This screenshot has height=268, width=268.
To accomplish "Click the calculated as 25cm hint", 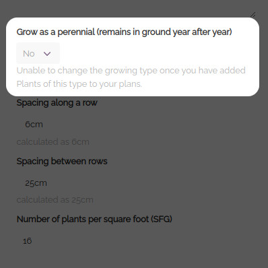I will click(55, 200).
